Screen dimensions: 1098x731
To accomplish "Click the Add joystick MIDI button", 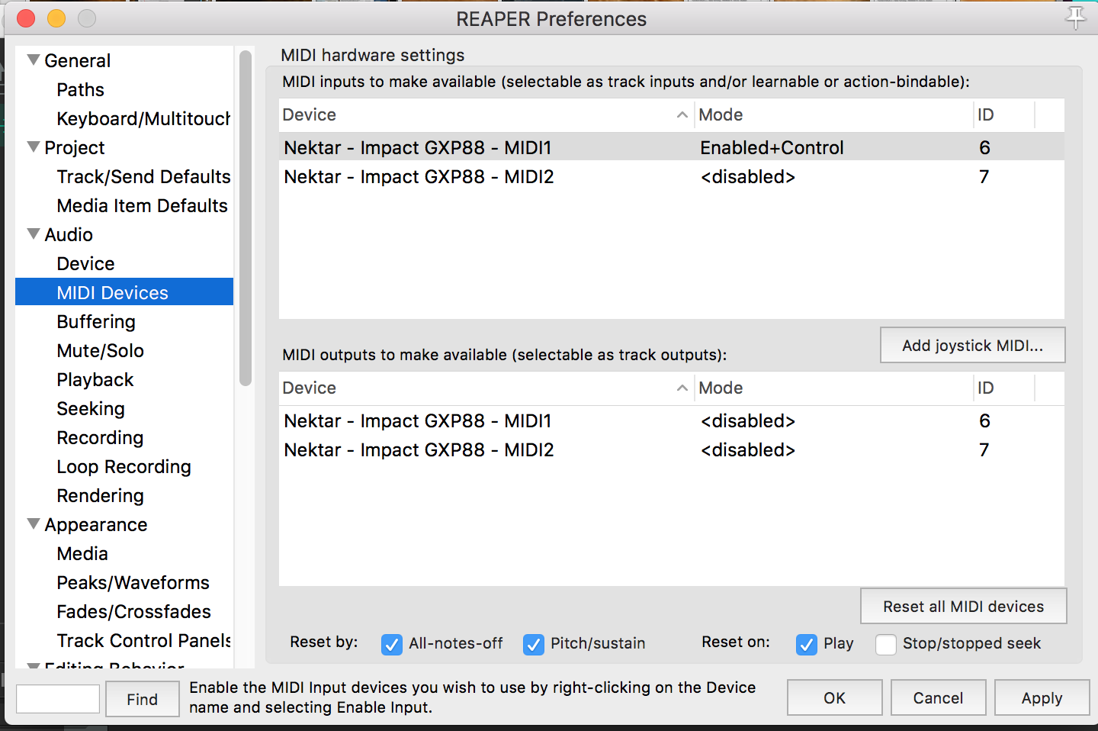I will coord(972,345).
